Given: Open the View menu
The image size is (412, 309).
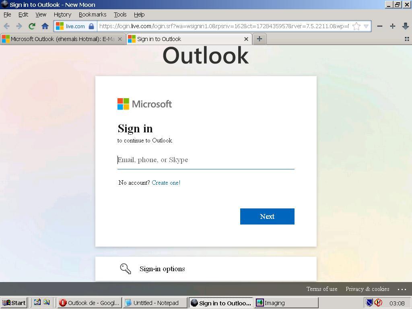Looking at the screenshot, I should [41, 14].
